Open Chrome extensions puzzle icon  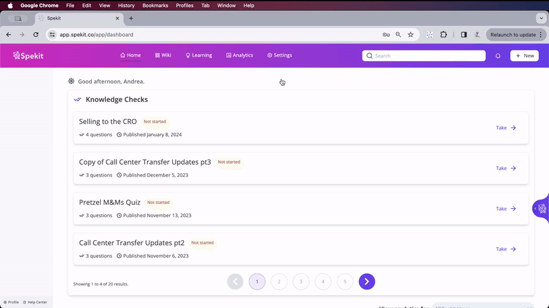[444, 34]
